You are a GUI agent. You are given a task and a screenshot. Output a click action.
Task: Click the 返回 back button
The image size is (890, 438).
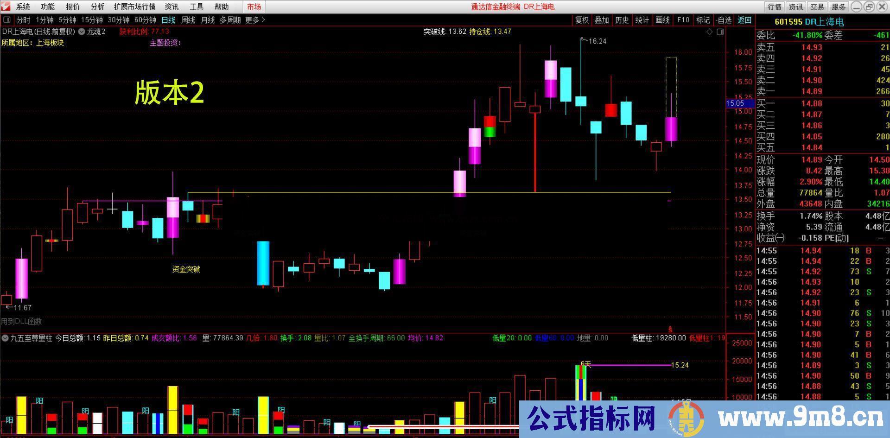(744, 20)
